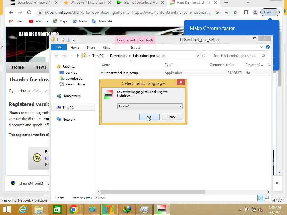Share this page from Chrome address bar
The width and height of the screenshot is (287, 215).
226,12
